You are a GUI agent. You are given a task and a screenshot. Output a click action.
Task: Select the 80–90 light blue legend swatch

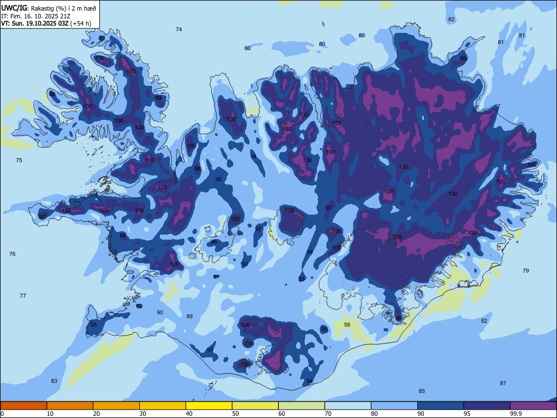(x=394, y=406)
